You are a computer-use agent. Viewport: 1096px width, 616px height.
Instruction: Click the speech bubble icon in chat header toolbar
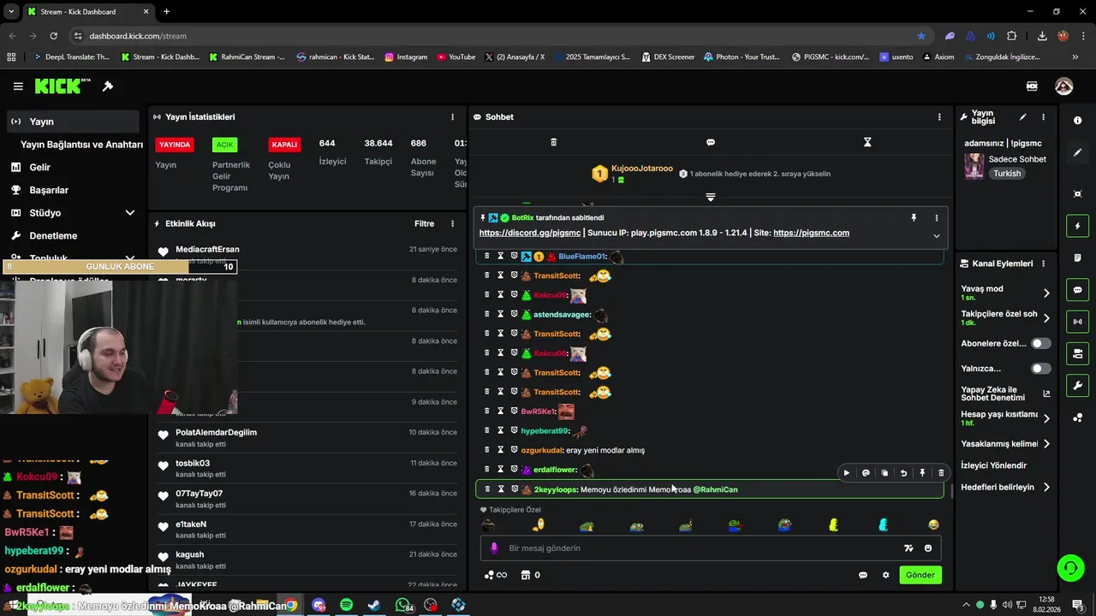tap(711, 142)
